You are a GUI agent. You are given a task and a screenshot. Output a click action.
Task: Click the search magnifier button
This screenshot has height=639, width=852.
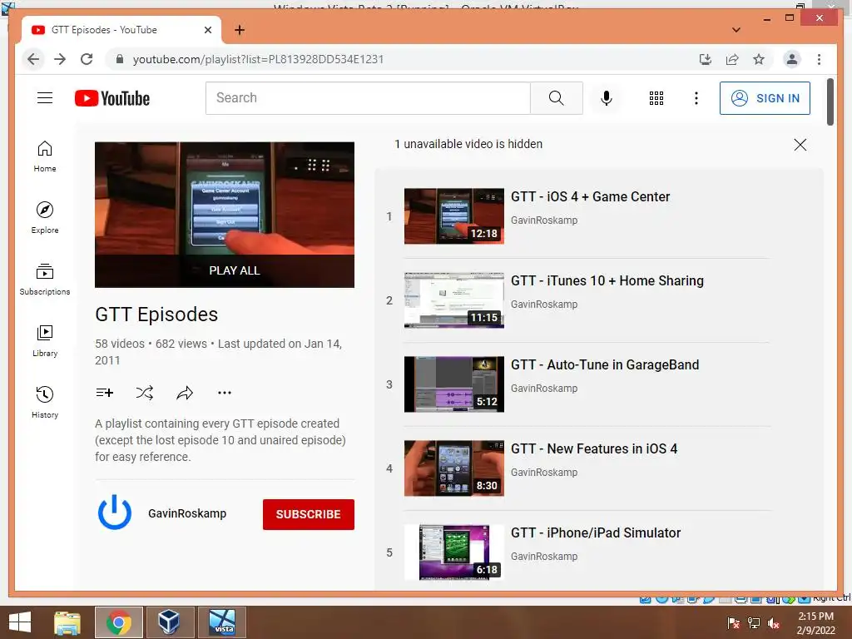tap(556, 98)
